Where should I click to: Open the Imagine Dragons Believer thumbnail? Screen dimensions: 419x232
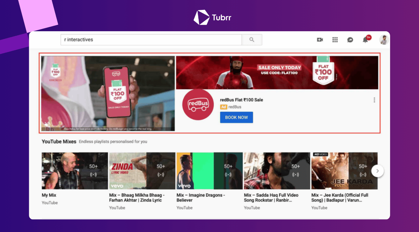coord(209,171)
